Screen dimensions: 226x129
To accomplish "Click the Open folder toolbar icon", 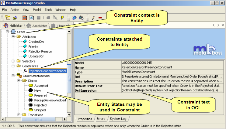I will tap(15, 18).
